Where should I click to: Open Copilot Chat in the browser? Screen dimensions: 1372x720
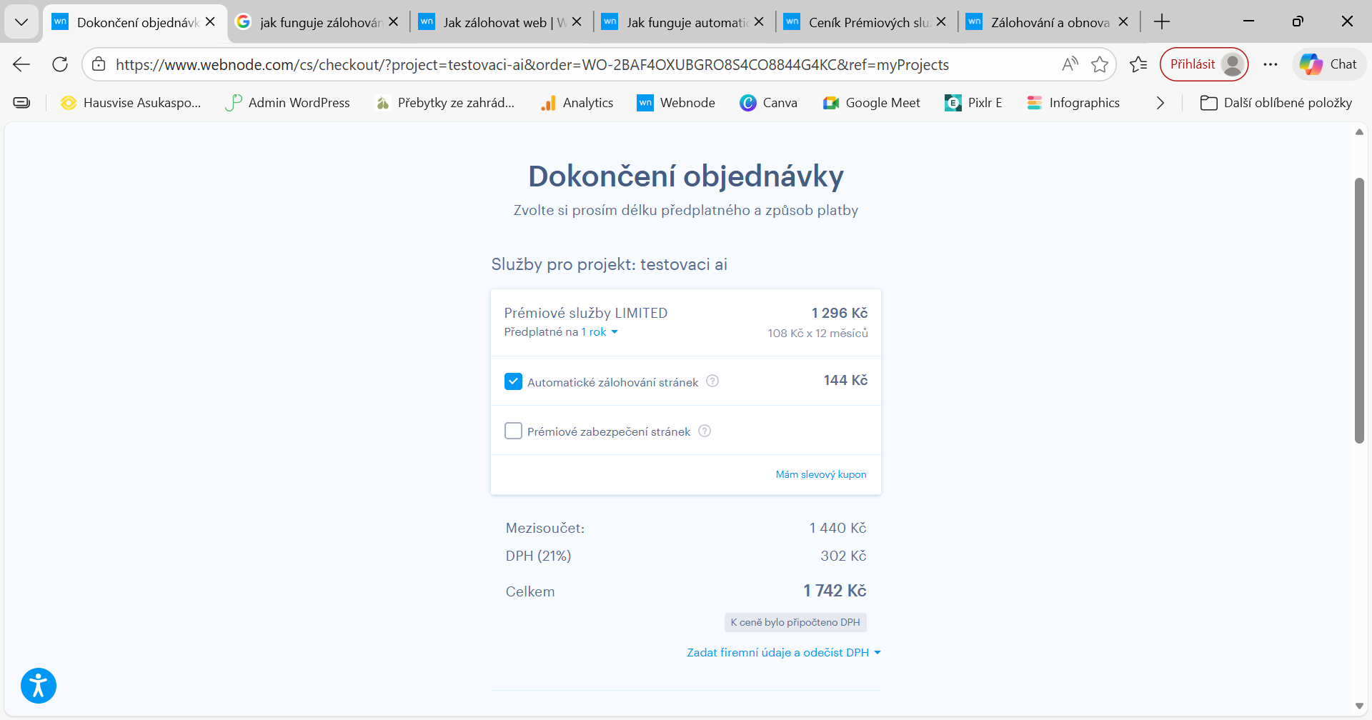tap(1328, 64)
